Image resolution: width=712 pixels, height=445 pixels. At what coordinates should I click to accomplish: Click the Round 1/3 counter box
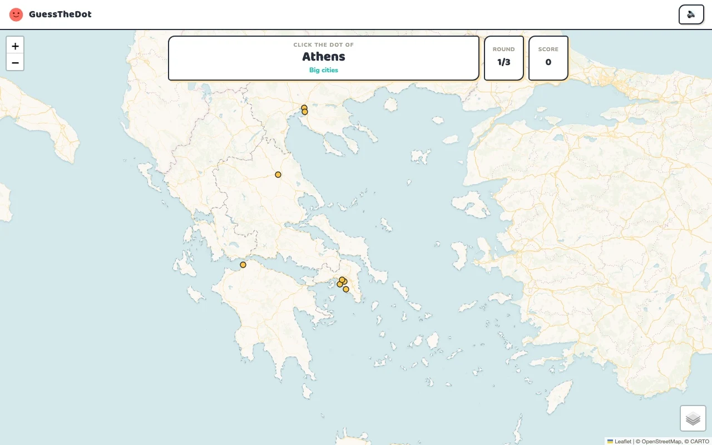pyautogui.click(x=504, y=58)
